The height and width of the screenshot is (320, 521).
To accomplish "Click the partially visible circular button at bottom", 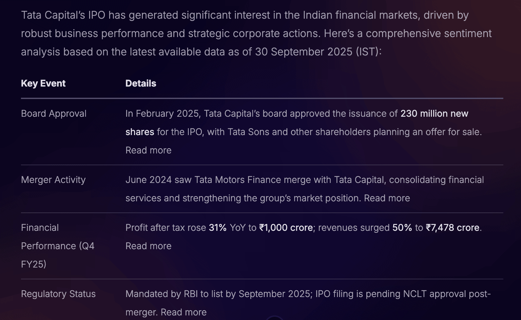I will coord(275,318).
